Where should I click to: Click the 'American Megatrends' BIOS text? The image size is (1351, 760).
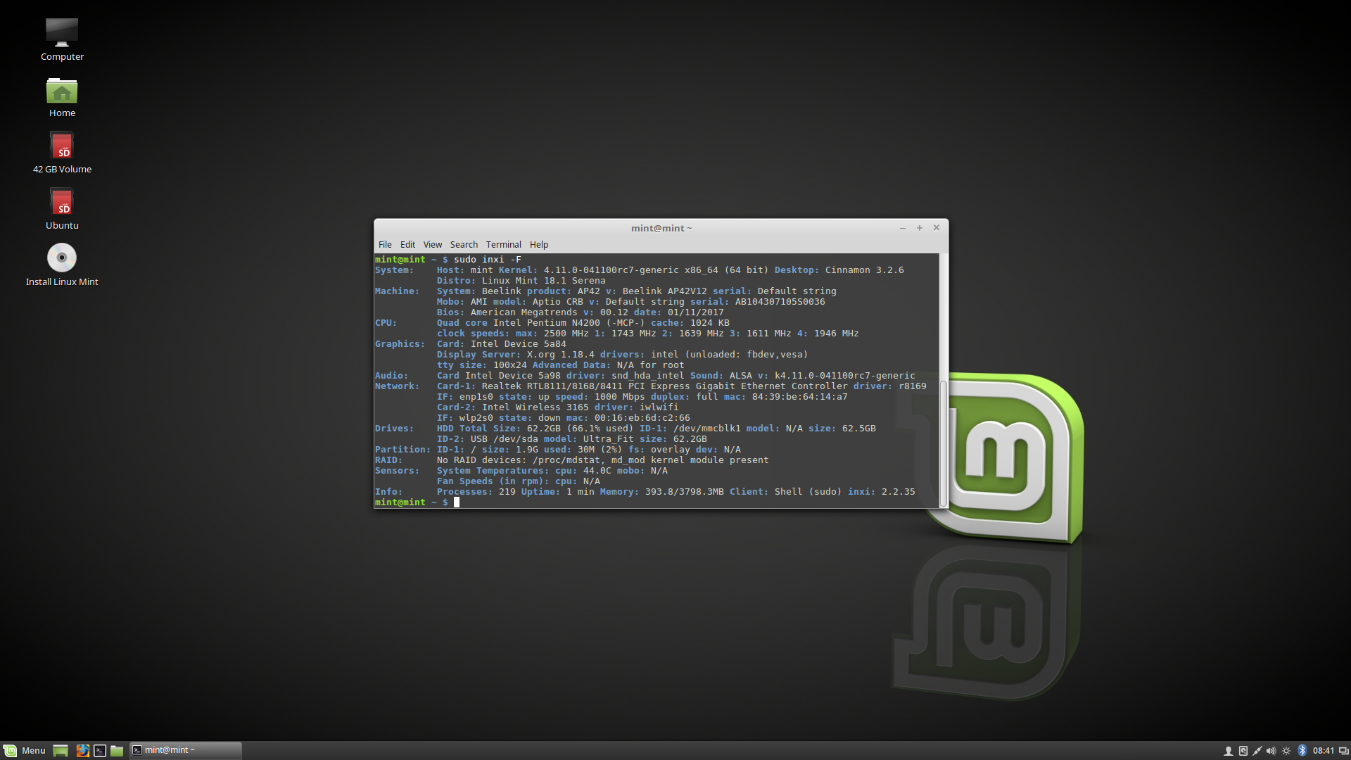point(524,312)
